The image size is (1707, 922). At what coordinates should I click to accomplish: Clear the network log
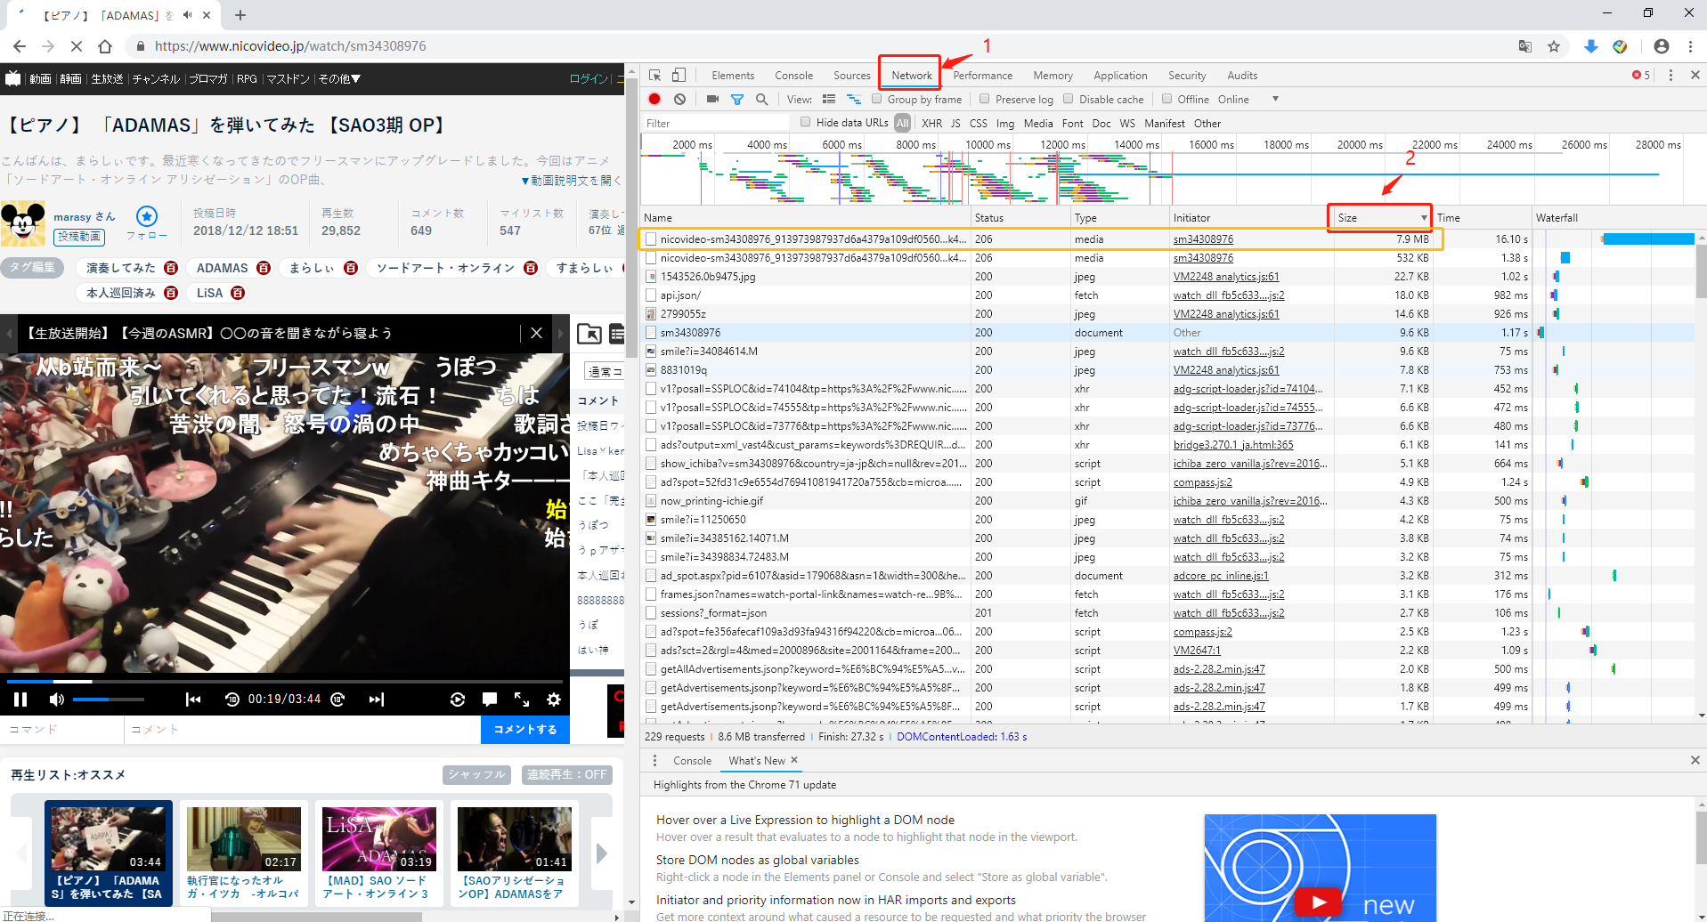(679, 99)
